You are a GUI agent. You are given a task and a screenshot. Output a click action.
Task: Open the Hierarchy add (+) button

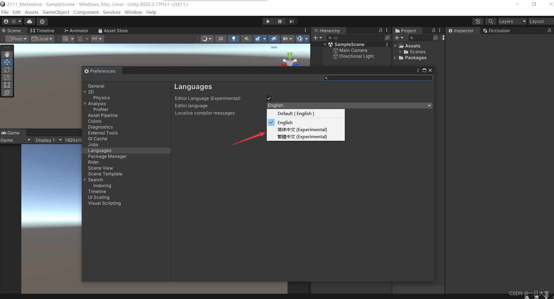[318, 38]
